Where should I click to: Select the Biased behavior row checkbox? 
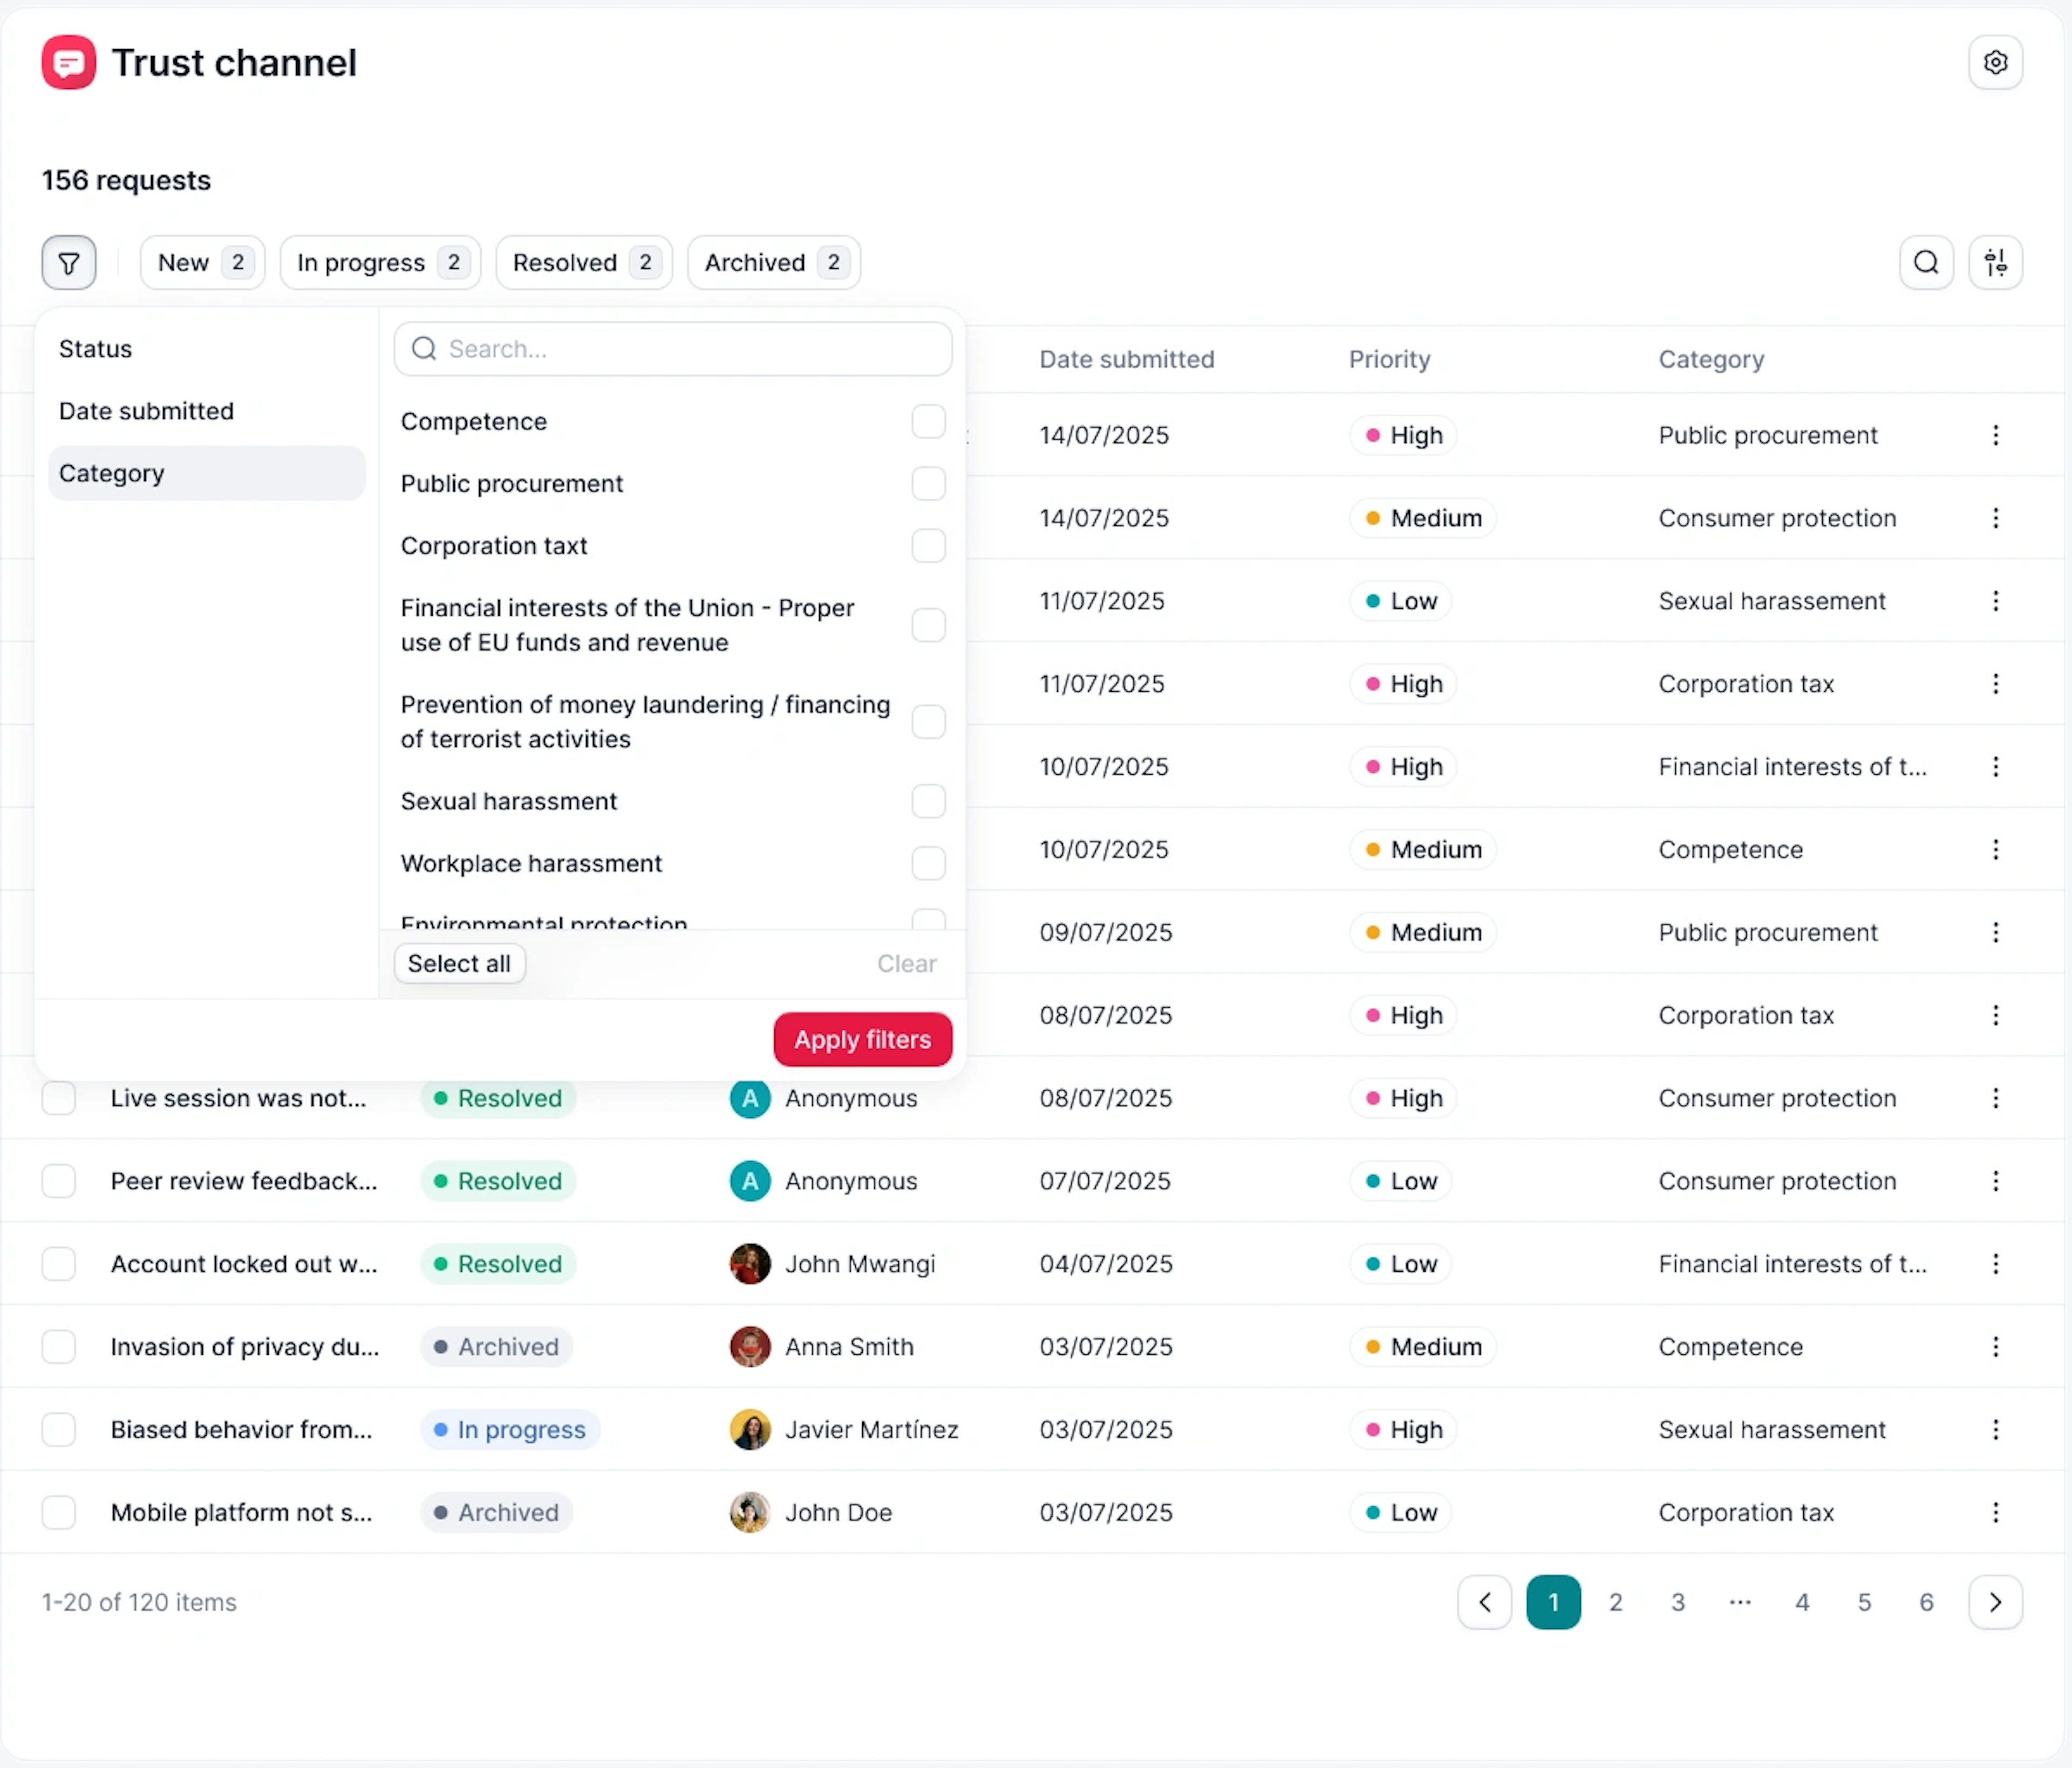point(59,1430)
